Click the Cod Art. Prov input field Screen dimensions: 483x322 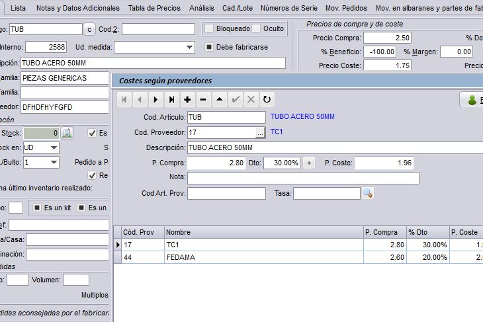pyautogui.click(x=226, y=193)
